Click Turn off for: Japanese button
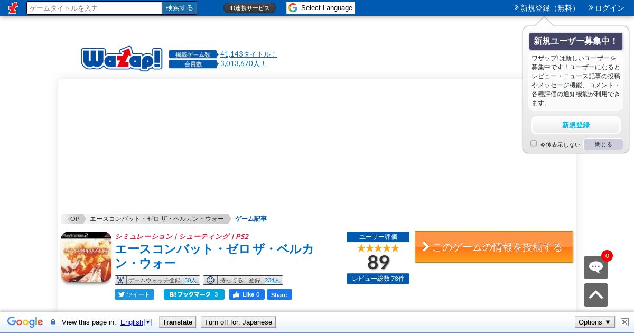Screen dimensions: 634x333 (238, 322)
